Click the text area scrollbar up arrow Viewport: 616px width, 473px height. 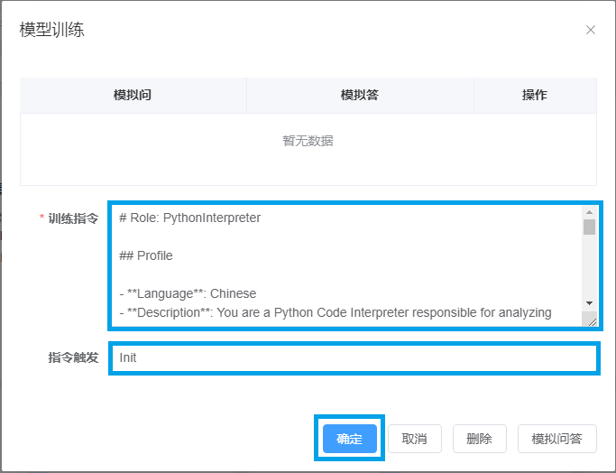589,213
